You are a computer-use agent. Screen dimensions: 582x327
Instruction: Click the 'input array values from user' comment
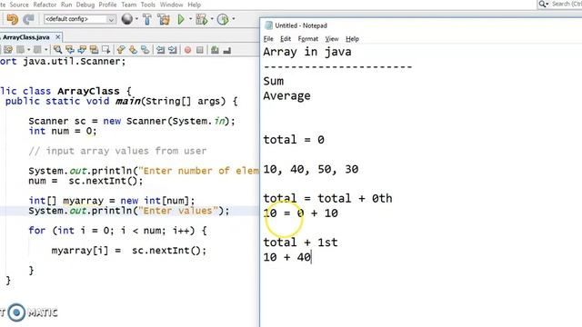pyautogui.click(x=117, y=151)
